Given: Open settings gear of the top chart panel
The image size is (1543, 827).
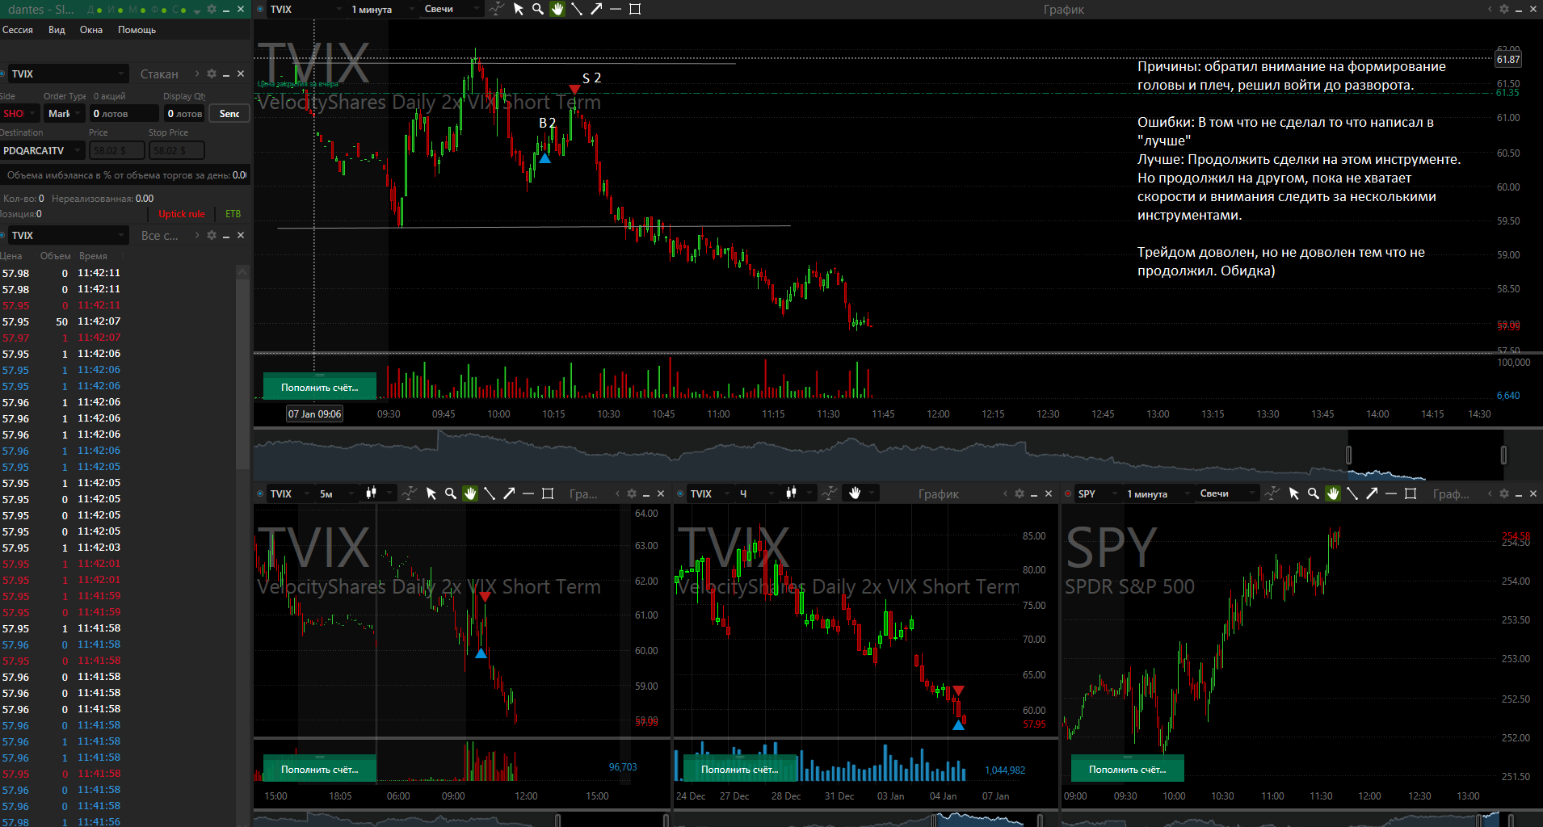Looking at the screenshot, I should point(1504,9).
